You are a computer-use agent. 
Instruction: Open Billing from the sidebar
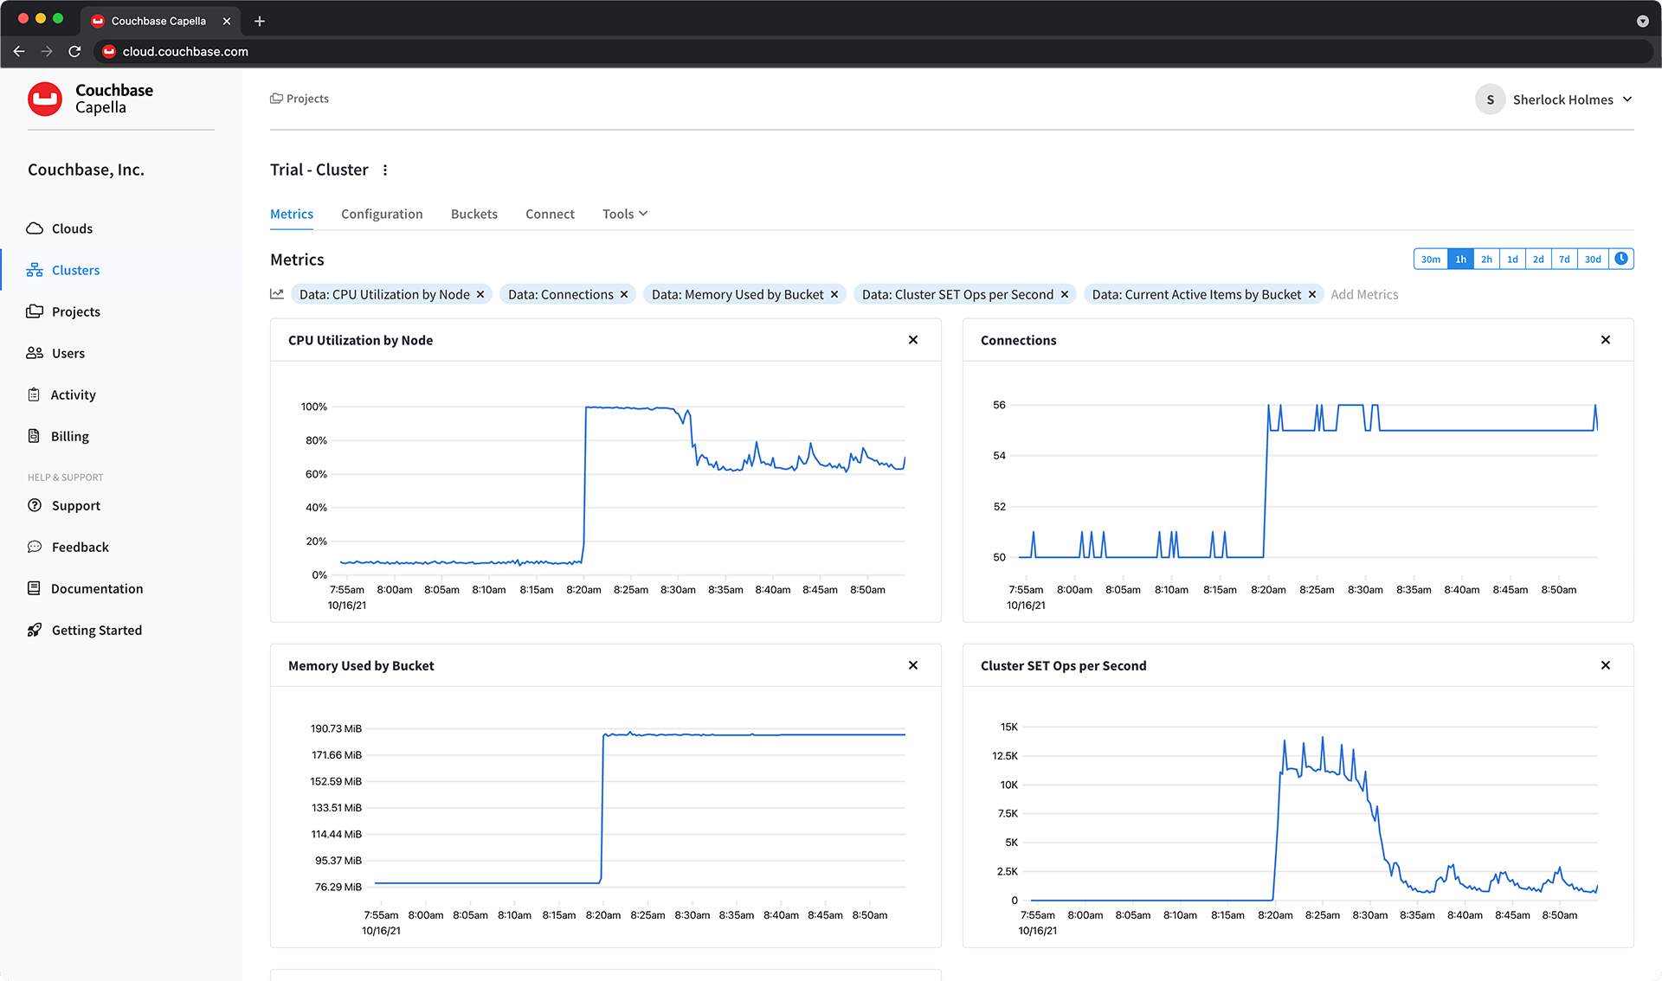(69, 436)
